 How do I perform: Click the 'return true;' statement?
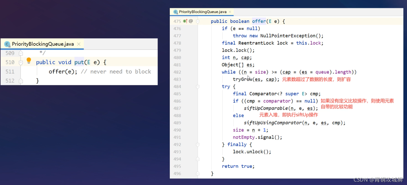coord(238,166)
